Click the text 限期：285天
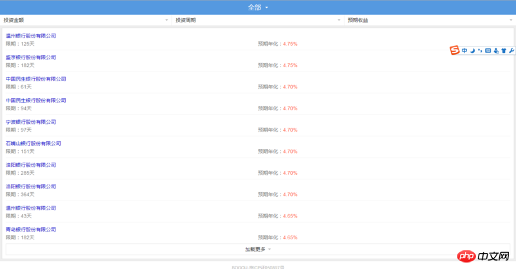Screen dimensions: 516x269 20,173
